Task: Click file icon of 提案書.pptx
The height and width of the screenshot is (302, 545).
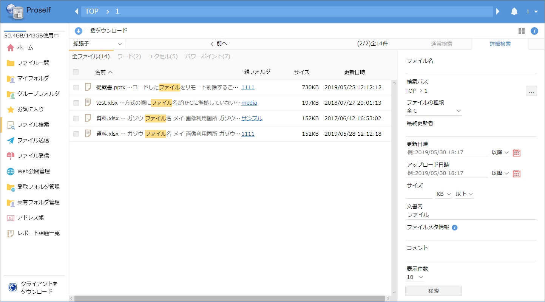Action: pyautogui.click(x=88, y=87)
